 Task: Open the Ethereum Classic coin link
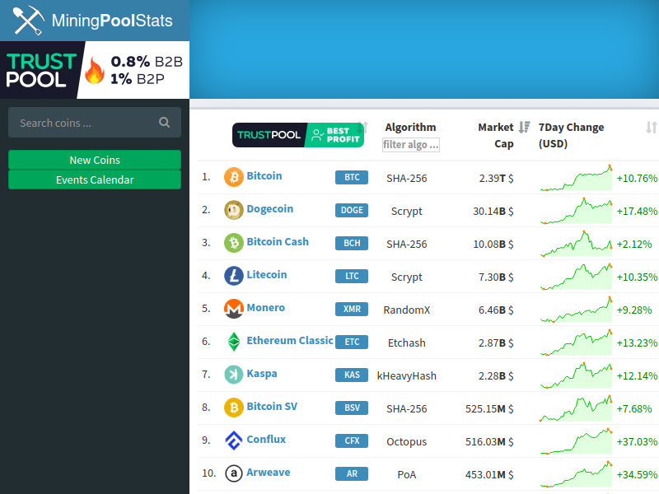click(290, 340)
